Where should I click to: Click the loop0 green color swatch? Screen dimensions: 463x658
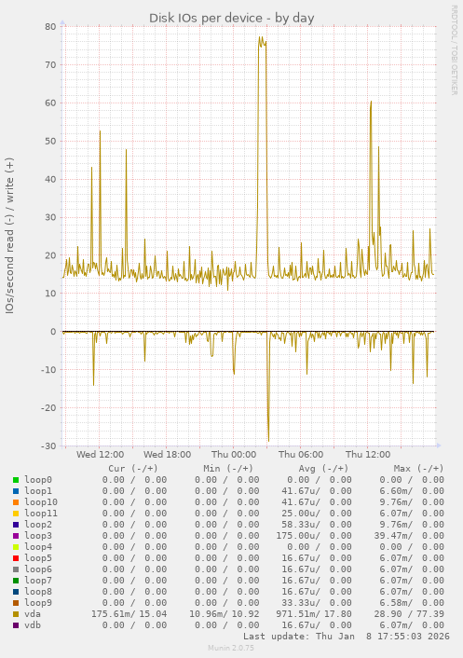(x=16, y=480)
